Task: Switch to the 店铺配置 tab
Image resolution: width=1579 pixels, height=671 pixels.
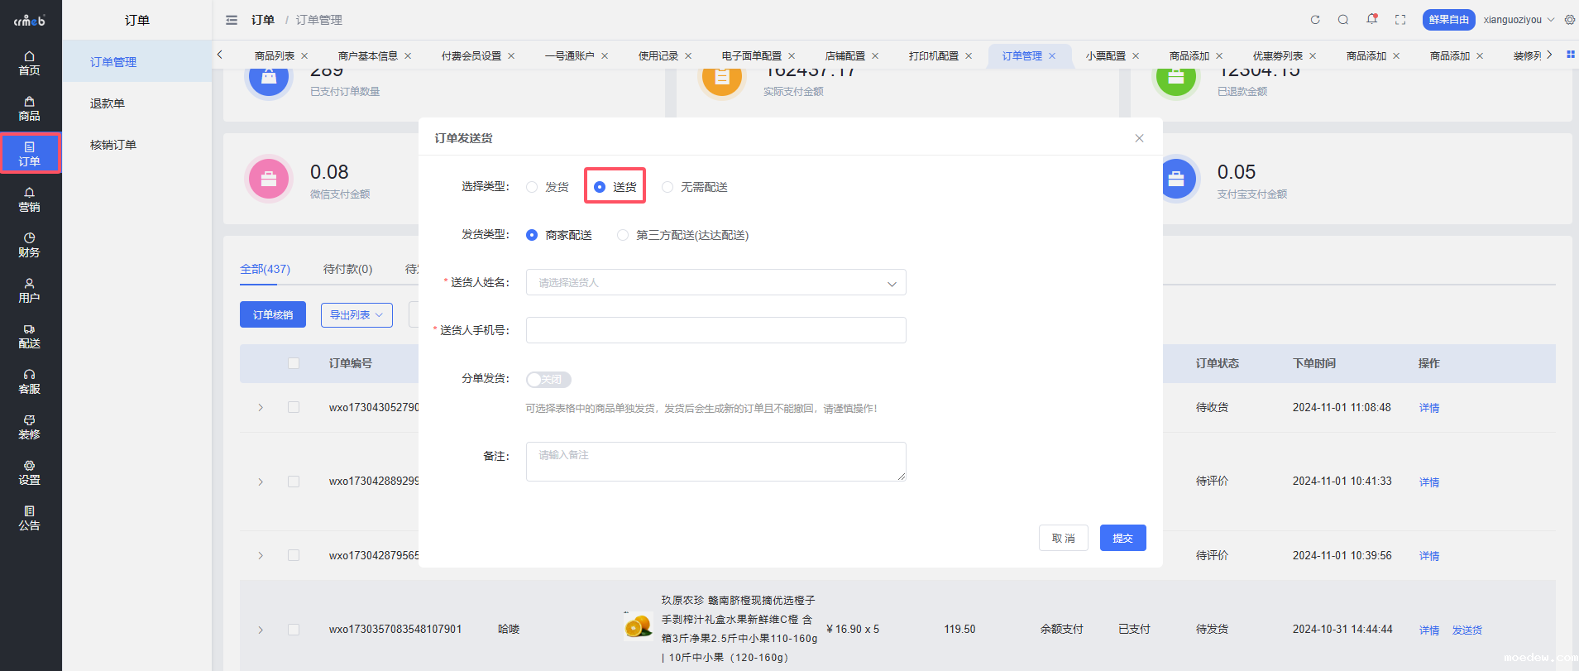Action: (845, 56)
